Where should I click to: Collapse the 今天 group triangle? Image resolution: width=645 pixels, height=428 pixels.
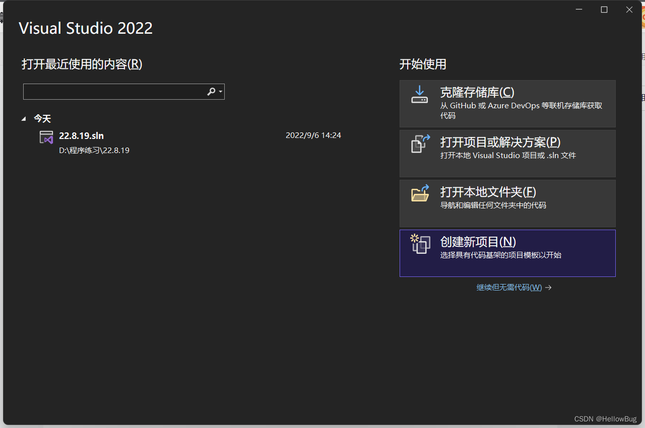pyautogui.click(x=24, y=119)
